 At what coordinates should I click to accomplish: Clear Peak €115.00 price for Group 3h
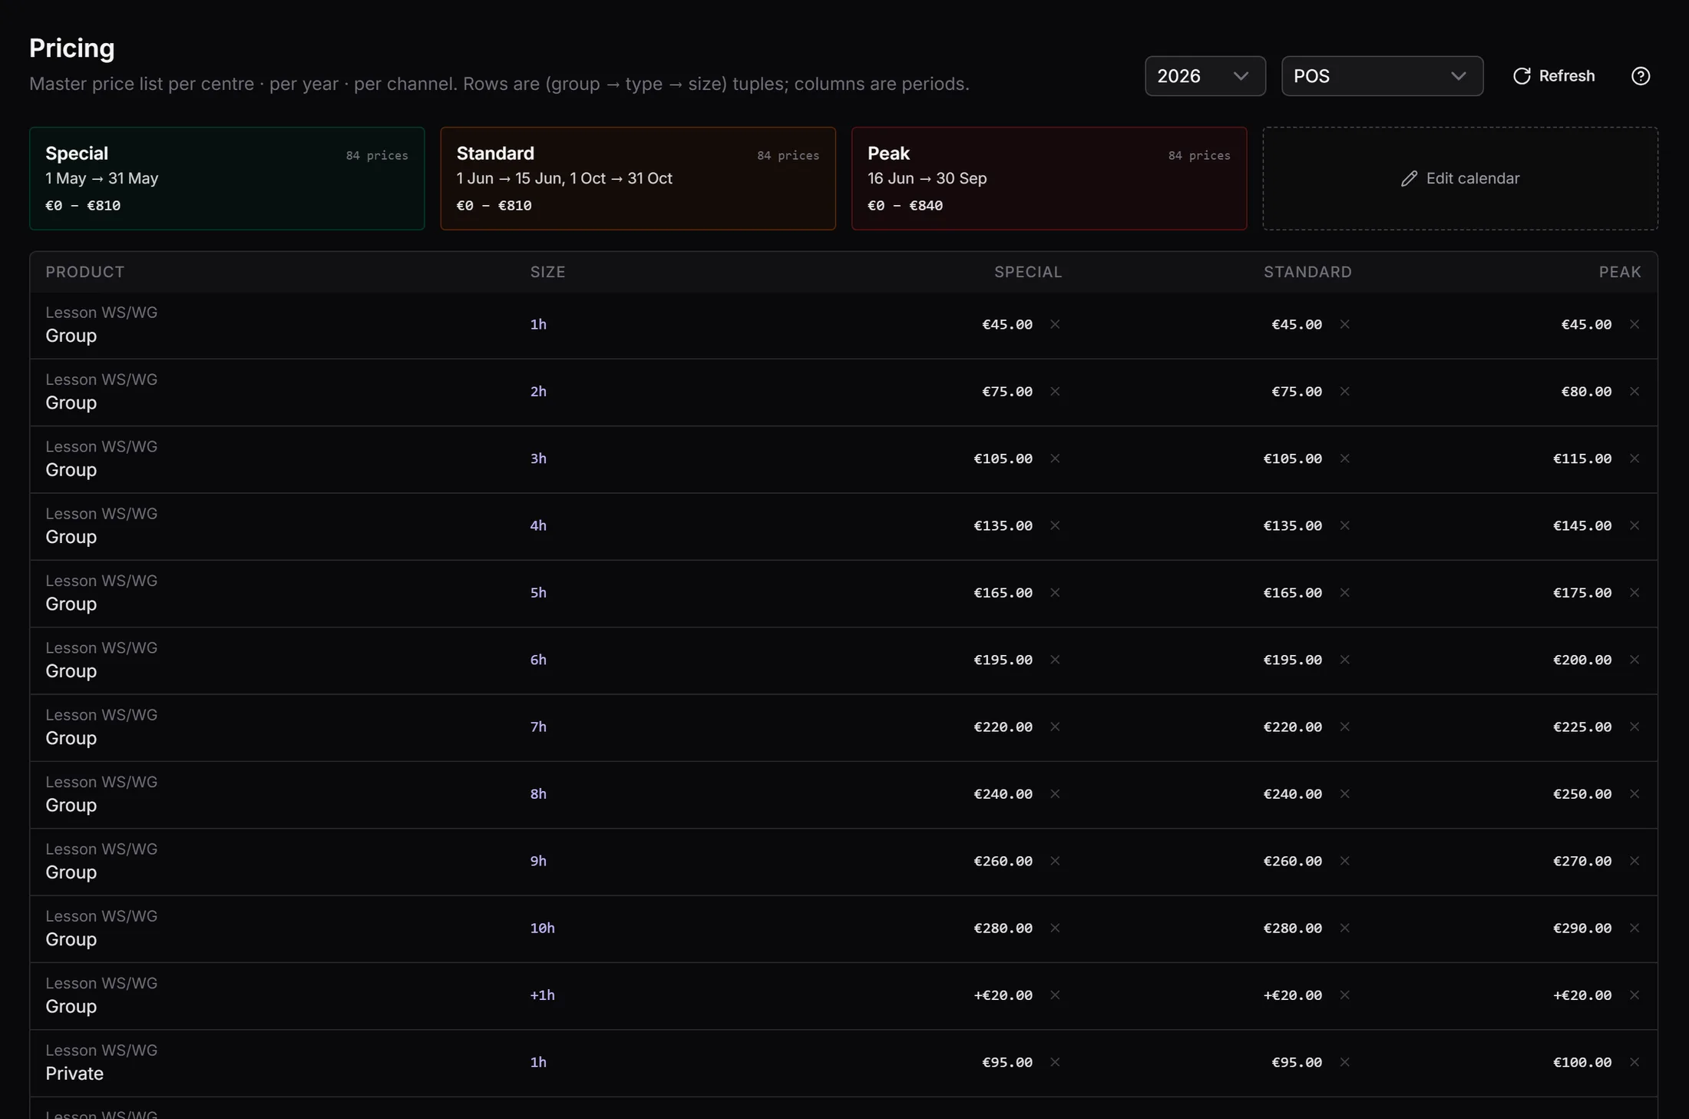[1634, 459]
